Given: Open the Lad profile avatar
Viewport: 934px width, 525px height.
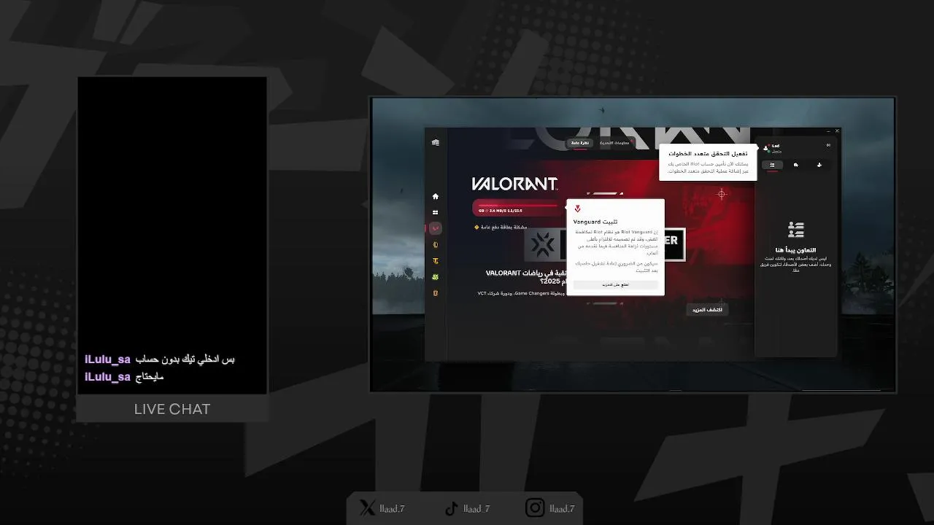Looking at the screenshot, I should [x=766, y=148].
